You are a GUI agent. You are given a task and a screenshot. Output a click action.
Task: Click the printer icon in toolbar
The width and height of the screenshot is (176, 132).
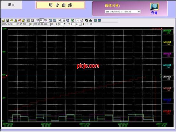coord(16,20)
